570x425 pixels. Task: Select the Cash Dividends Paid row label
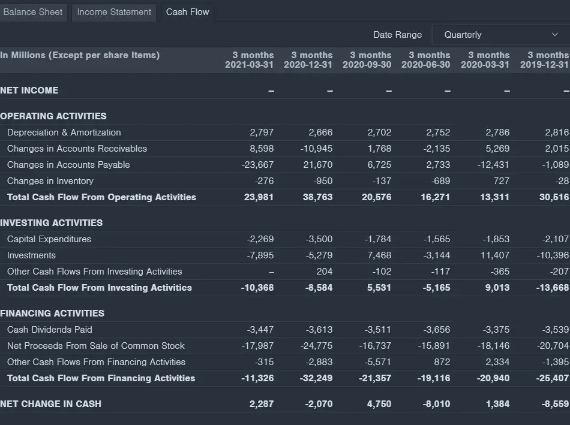tap(49, 330)
